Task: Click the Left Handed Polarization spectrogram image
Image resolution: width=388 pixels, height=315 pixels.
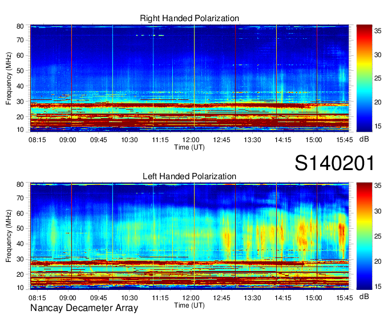Action: pyautogui.click(x=189, y=236)
